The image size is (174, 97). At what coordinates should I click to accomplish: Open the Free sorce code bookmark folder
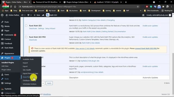coord(26,11)
